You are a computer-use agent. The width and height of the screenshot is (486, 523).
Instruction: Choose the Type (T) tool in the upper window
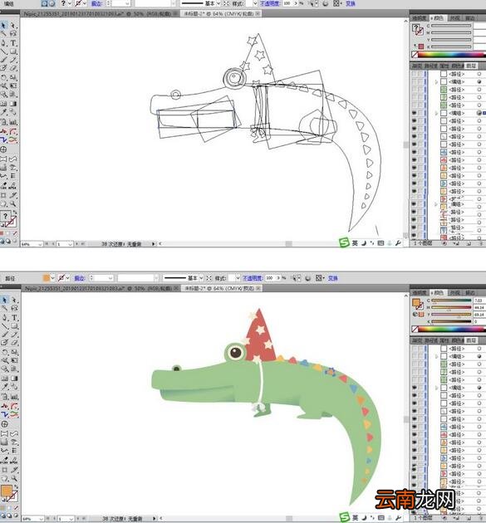[x=13, y=42]
